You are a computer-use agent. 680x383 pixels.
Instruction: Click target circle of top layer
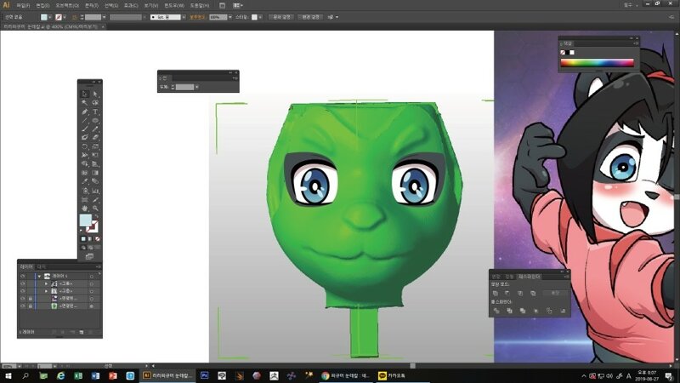click(92, 276)
